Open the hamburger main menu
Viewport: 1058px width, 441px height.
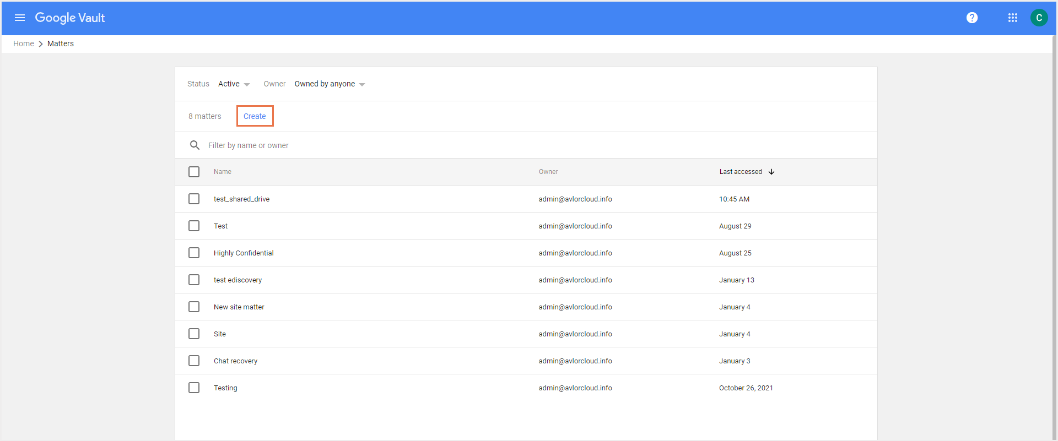point(20,18)
